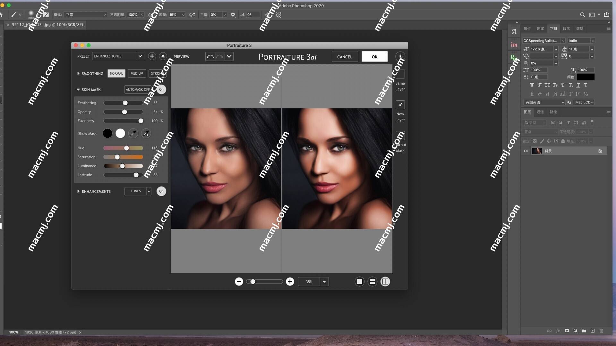Click the add preset icon
The height and width of the screenshot is (346, 616).
(151, 56)
